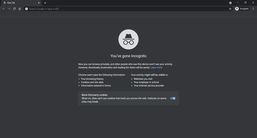Go back with the back arrow
Screen dimensions: 257x138
pyautogui.click(x=4, y=9)
